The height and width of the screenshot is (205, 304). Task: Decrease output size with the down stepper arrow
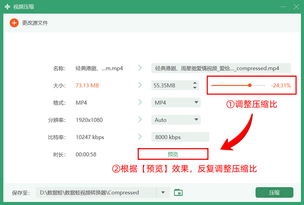click(195, 88)
